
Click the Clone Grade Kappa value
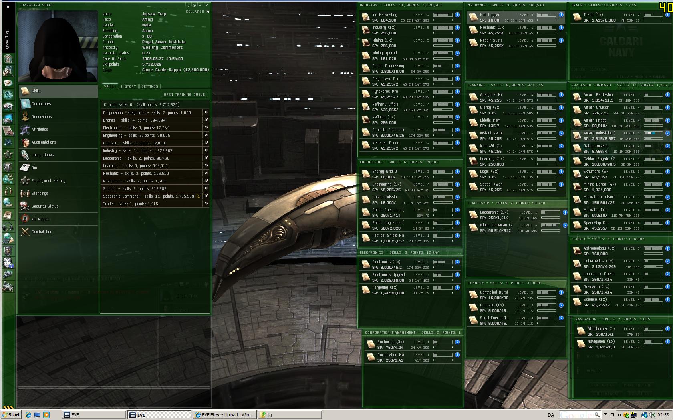[175, 70]
